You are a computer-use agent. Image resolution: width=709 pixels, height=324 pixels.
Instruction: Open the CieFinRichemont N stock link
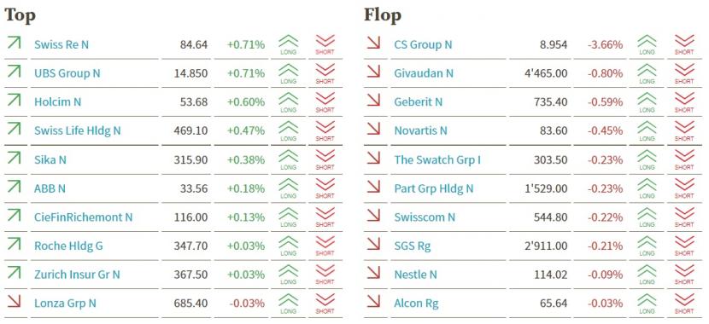coord(83,217)
